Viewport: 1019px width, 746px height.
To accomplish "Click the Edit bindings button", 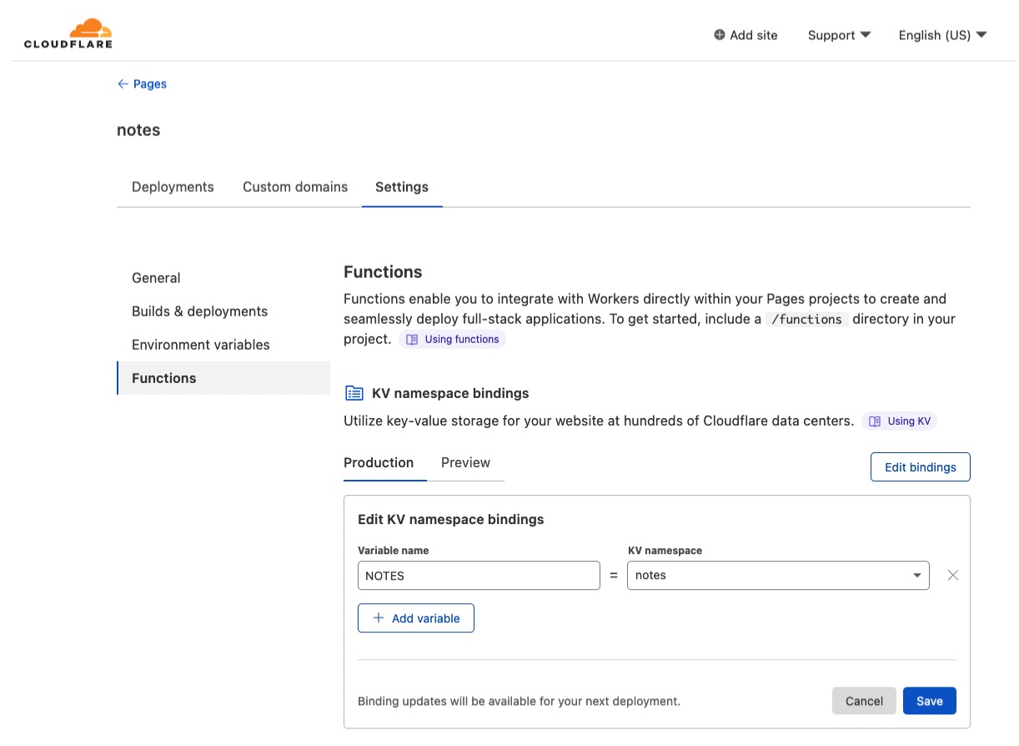I will [920, 467].
